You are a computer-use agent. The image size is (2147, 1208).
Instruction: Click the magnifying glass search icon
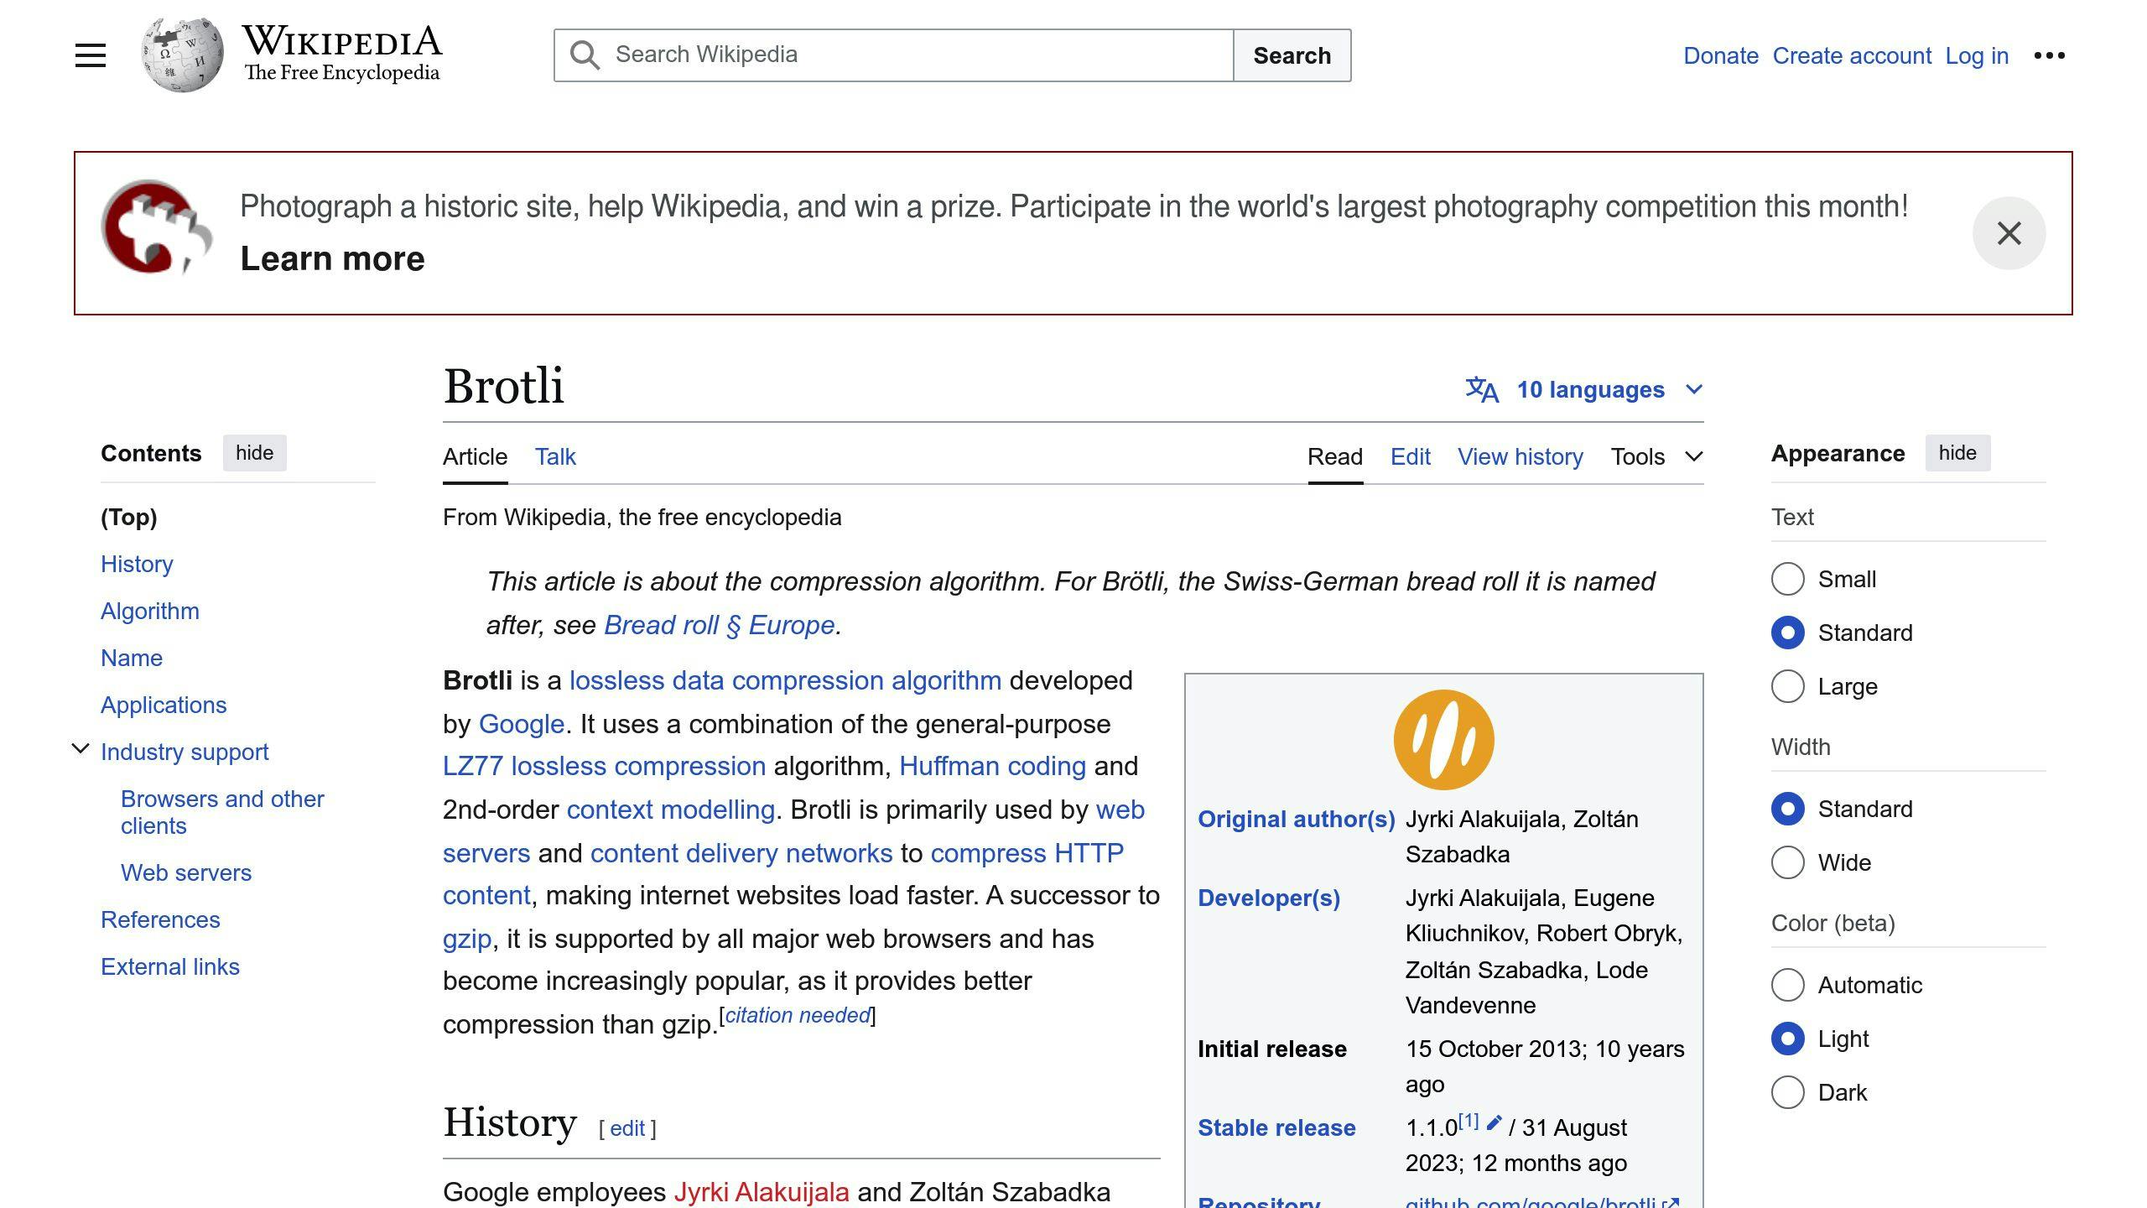click(585, 55)
